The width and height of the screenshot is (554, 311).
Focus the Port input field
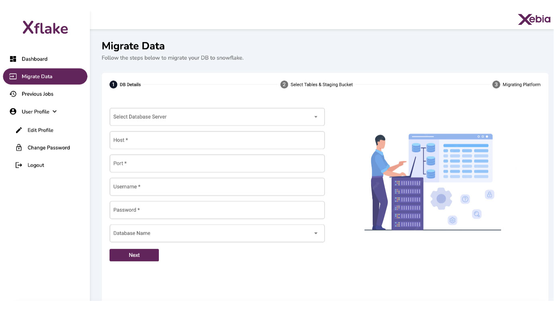click(217, 163)
